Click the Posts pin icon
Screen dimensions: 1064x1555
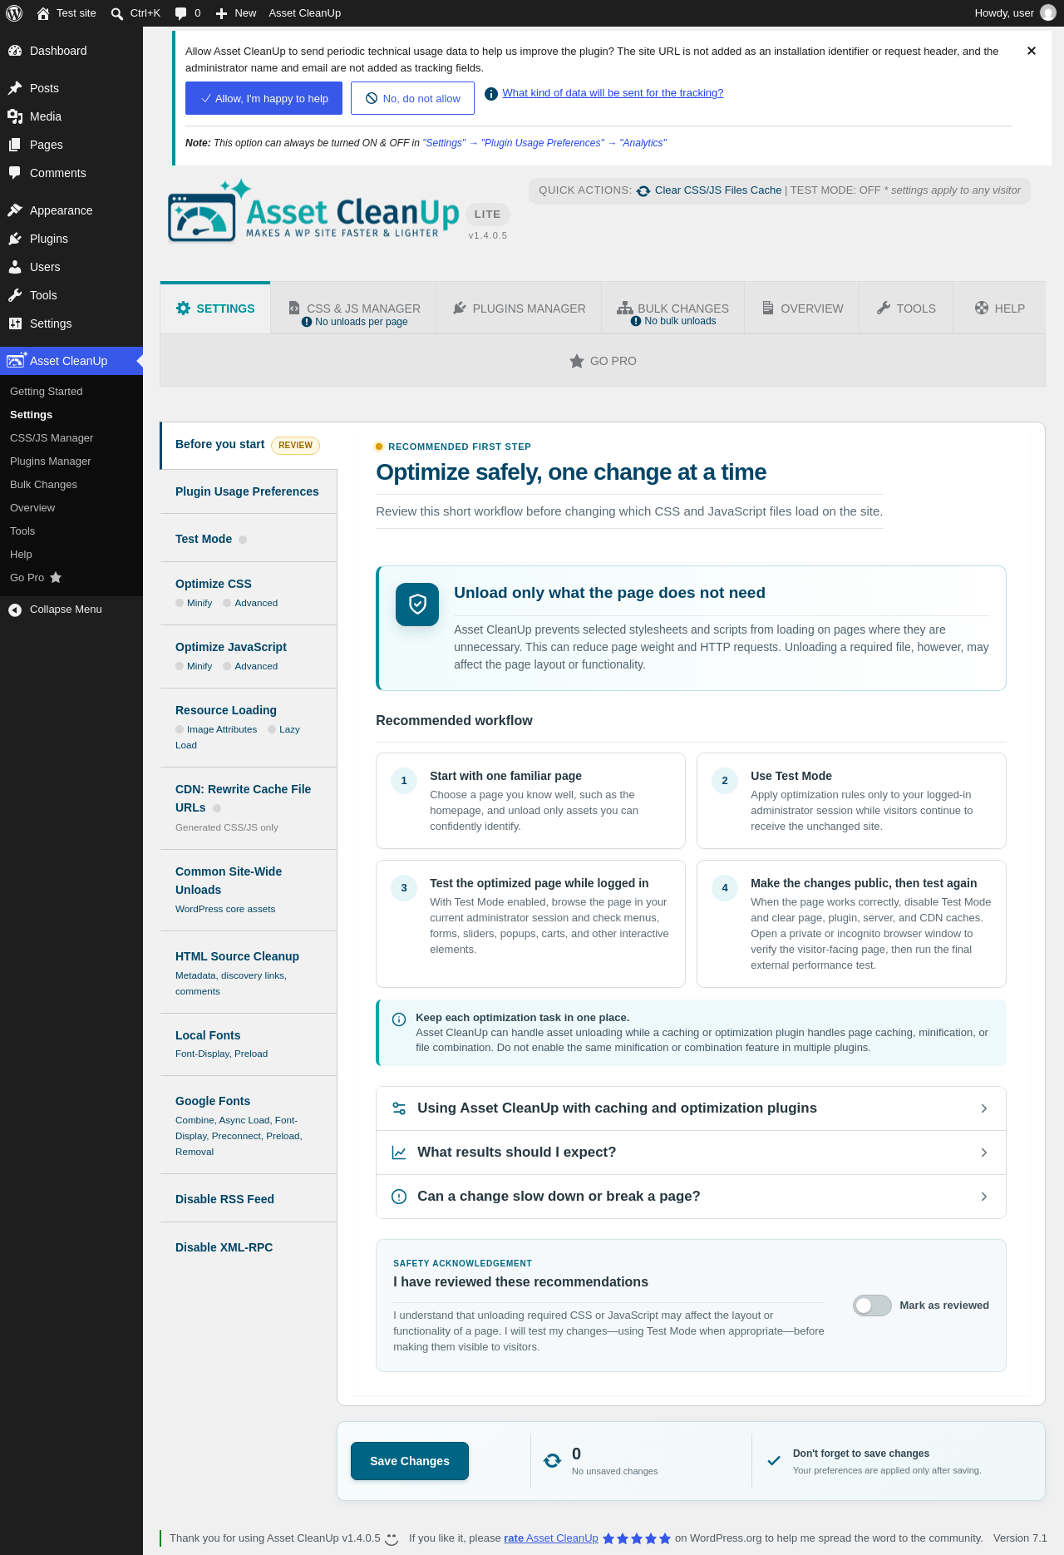pyautogui.click(x=15, y=88)
